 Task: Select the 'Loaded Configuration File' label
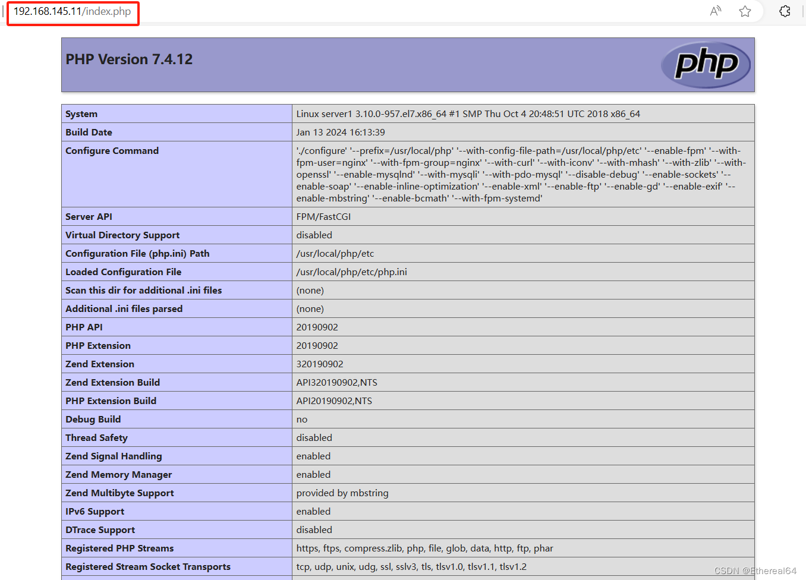click(123, 272)
